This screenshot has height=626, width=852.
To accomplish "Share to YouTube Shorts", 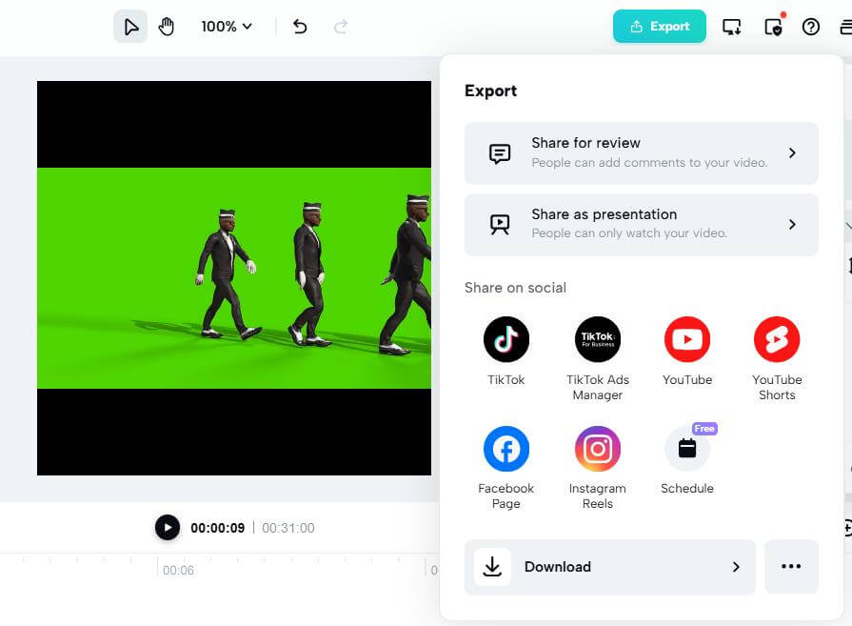I will coord(777,339).
